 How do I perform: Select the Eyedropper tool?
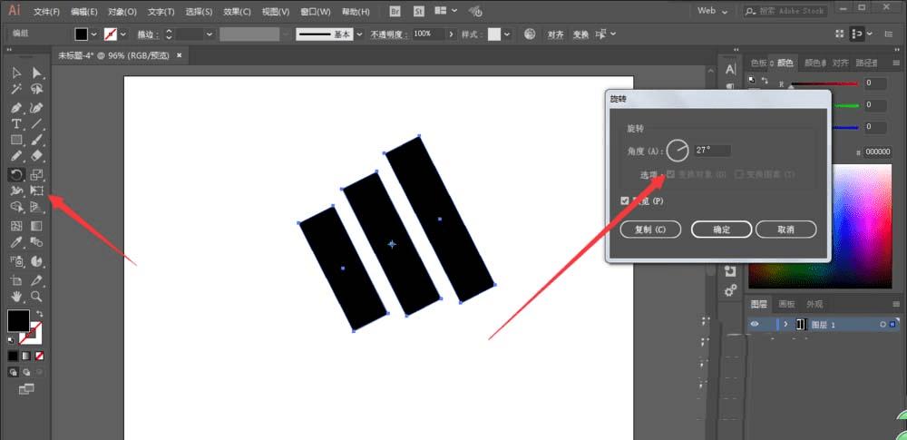pyautogui.click(x=16, y=242)
